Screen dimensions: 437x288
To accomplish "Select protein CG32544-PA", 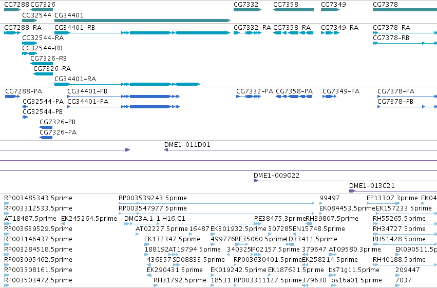I will (43, 102).
